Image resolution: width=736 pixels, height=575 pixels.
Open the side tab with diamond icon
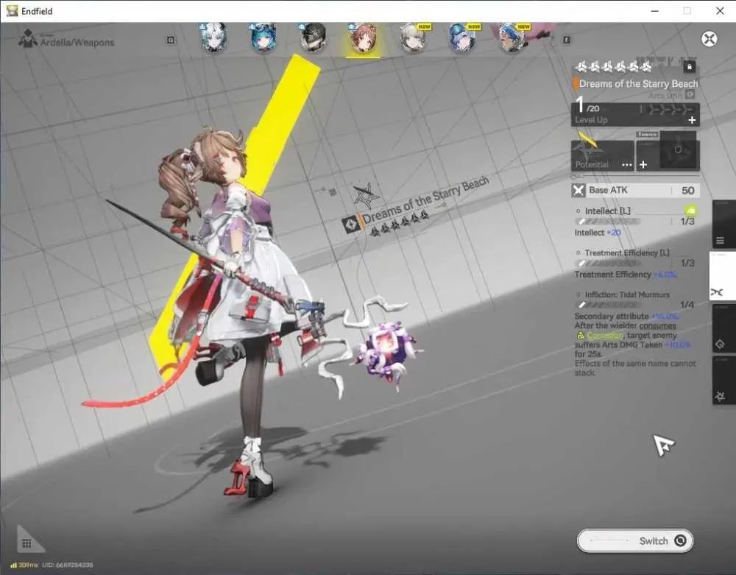pyautogui.click(x=723, y=328)
